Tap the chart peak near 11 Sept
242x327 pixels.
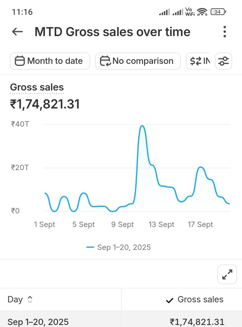[142, 126]
